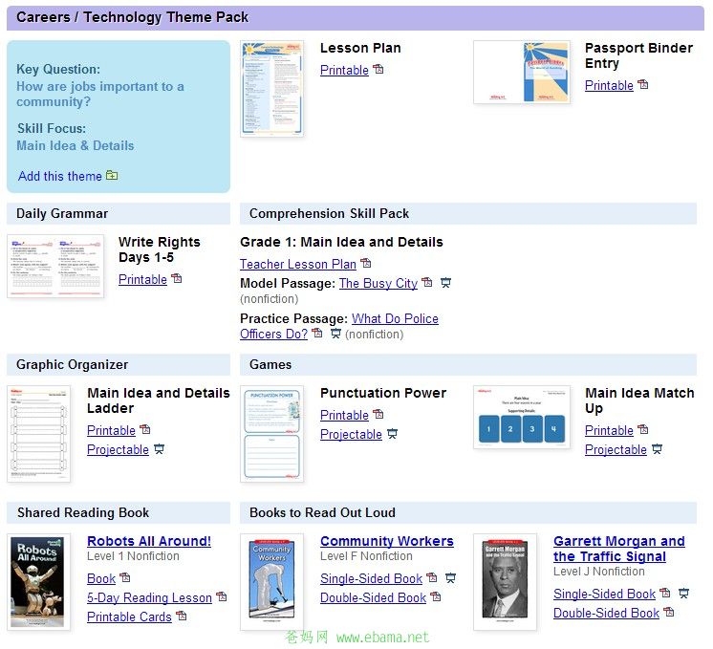The width and height of the screenshot is (713, 649).
Task: Click the PDF icon beside 5-Day Reading Lesson
Action: pyautogui.click(x=222, y=596)
